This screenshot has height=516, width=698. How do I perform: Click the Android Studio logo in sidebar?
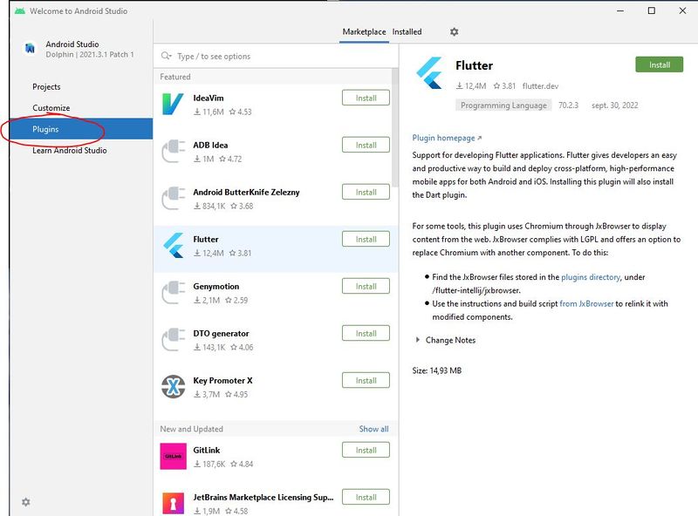[30, 48]
